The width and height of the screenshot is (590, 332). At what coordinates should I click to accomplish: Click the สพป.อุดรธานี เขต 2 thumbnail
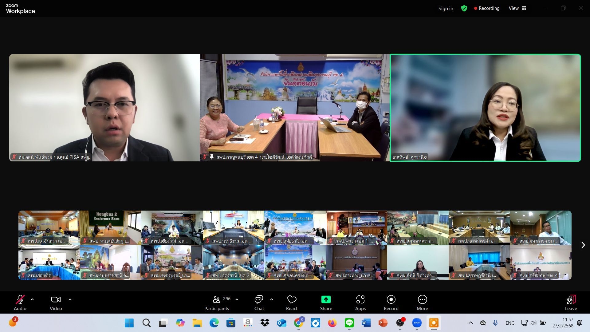[234, 262]
